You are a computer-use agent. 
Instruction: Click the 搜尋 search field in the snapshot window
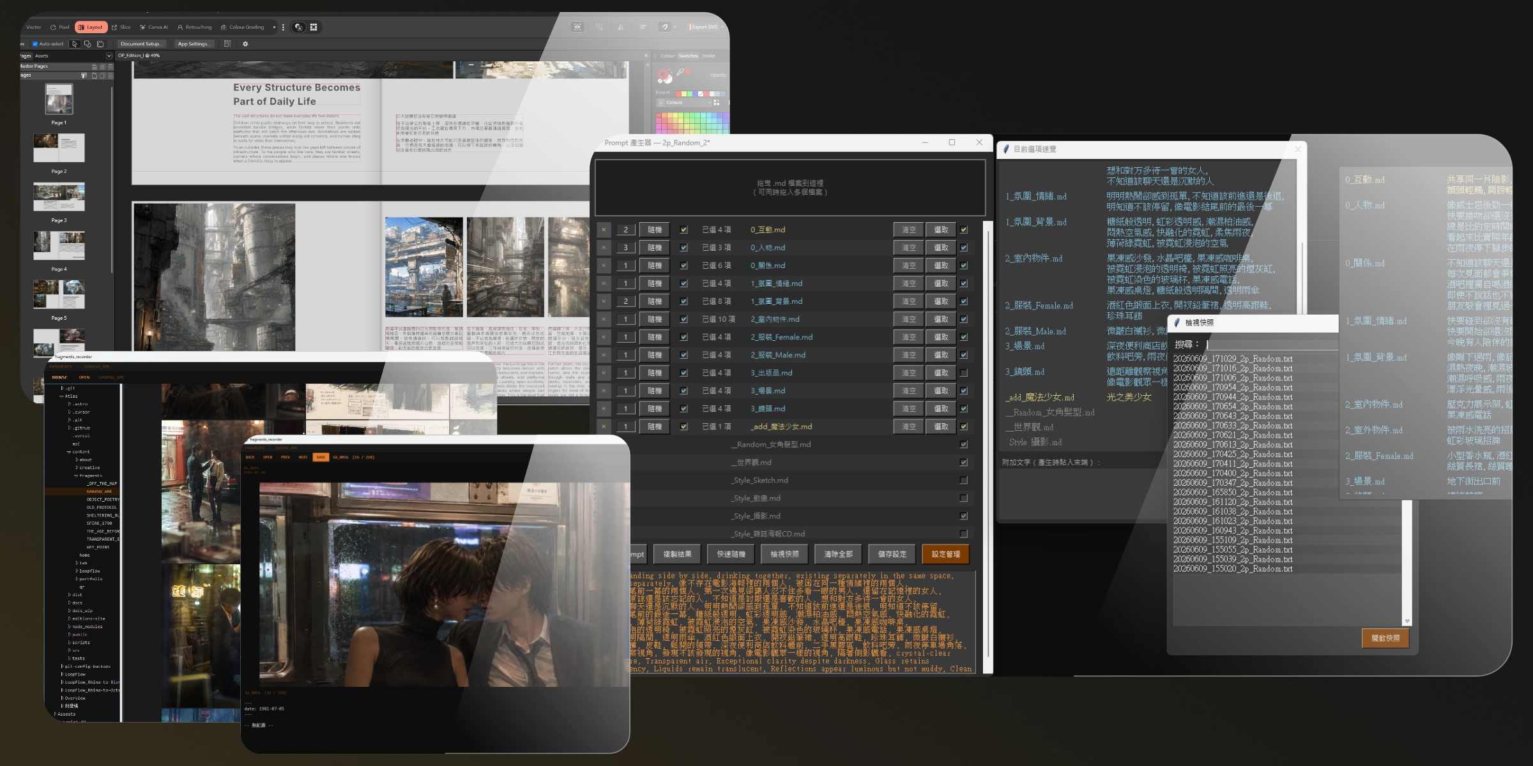tap(1271, 344)
